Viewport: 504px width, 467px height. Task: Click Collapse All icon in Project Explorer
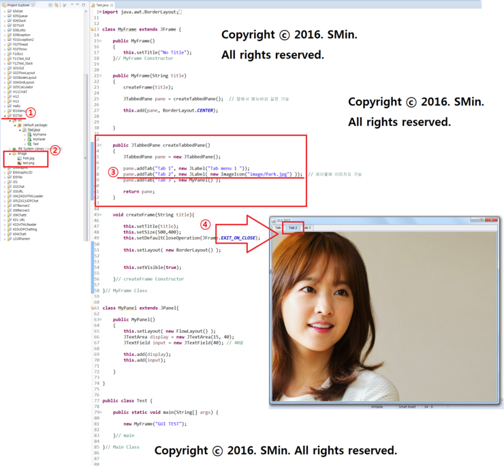(50, 5)
